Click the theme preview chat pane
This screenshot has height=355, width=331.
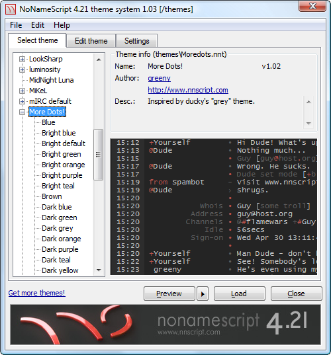214,207
